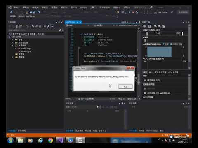Open Internet Explorer from the taskbar
198x148 pixels.
coord(40,141)
